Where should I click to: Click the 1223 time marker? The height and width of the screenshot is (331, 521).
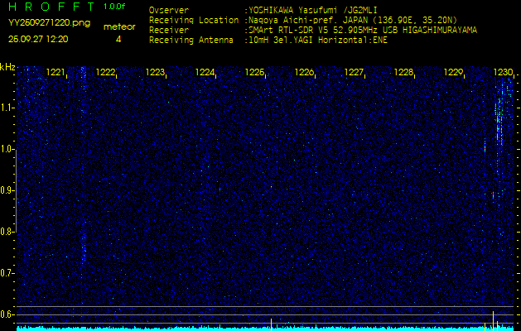[155, 73]
